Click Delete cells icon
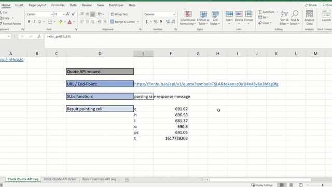This screenshot has width=332, height=187. point(239,14)
